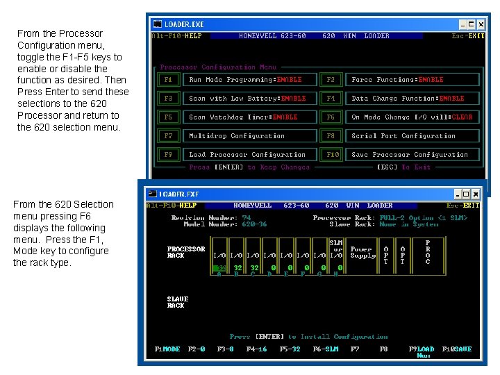This screenshot has width=500, height=375.
Task: Click the F2 key box for Force Functions
Action: [331, 79]
